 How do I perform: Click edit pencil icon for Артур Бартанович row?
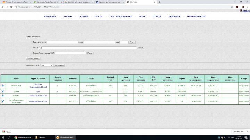click(x=2, y=101)
